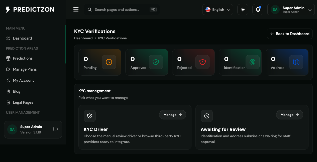The height and width of the screenshot is (162, 317).
Task: Click Manage button for KYC Driver
Action: pyautogui.click(x=173, y=115)
